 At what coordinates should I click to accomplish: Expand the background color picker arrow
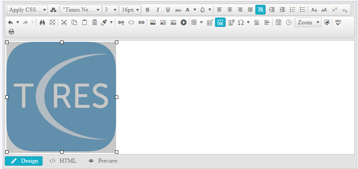pyautogui.click(x=209, y=10)
